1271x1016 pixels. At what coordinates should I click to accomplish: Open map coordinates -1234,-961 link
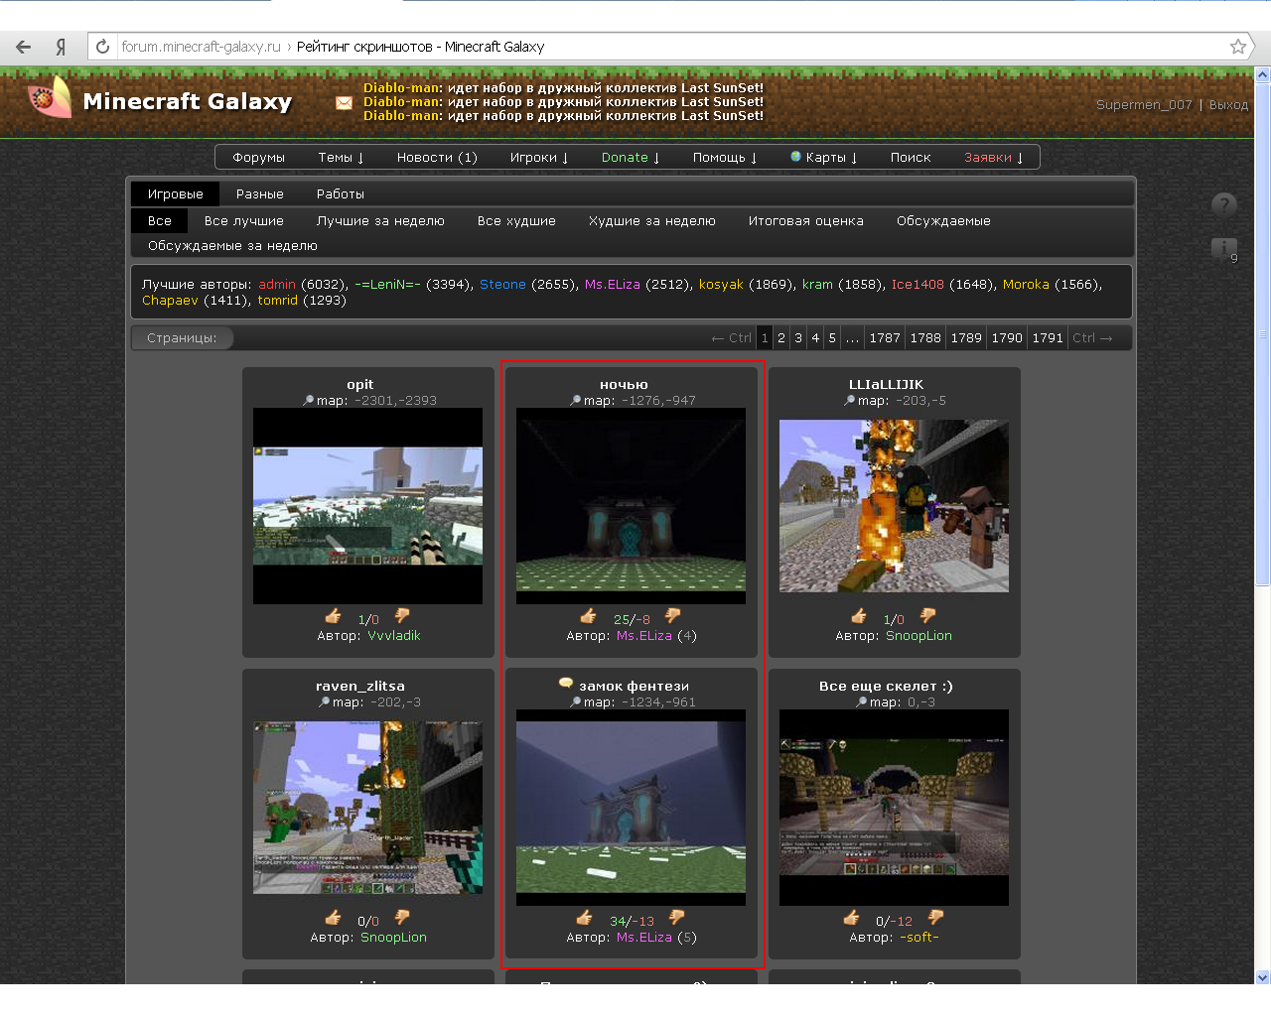click(657, 702)
